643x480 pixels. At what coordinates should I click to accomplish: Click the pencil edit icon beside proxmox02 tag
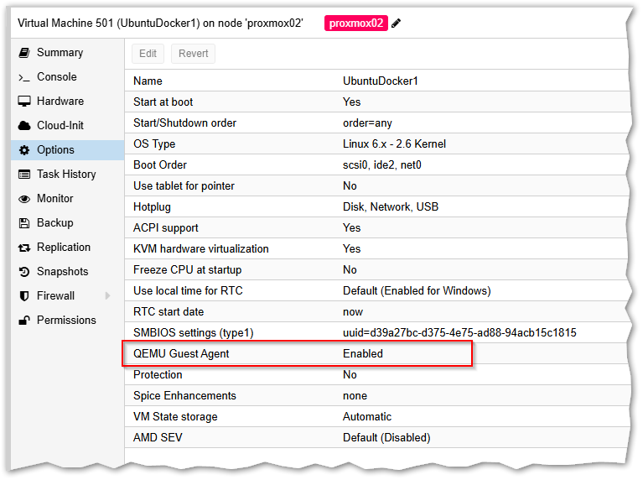[397, 23]
